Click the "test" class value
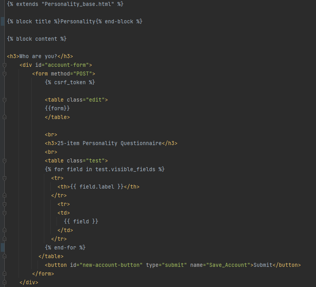 95,161
